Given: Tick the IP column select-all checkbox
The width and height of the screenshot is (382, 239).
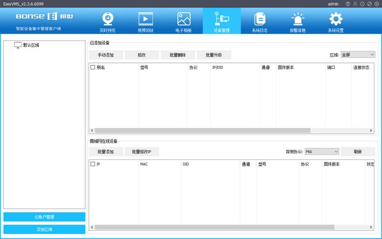Looking at the screenshot, I should (92, 164).
